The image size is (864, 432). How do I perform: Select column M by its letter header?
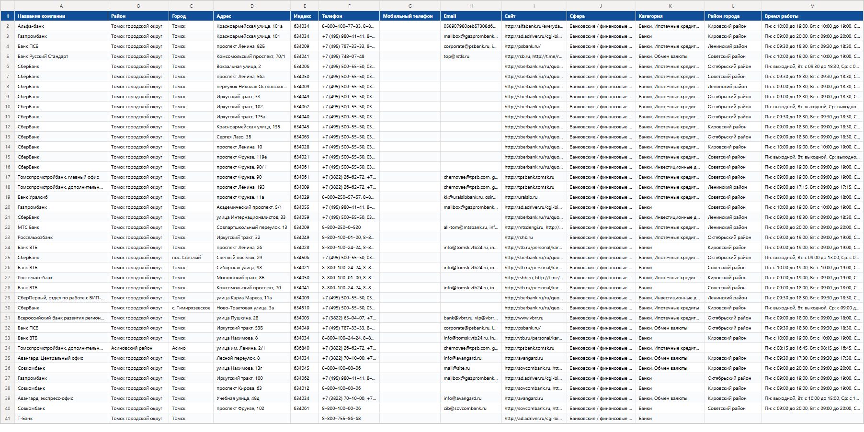click(x=812, y=6)
